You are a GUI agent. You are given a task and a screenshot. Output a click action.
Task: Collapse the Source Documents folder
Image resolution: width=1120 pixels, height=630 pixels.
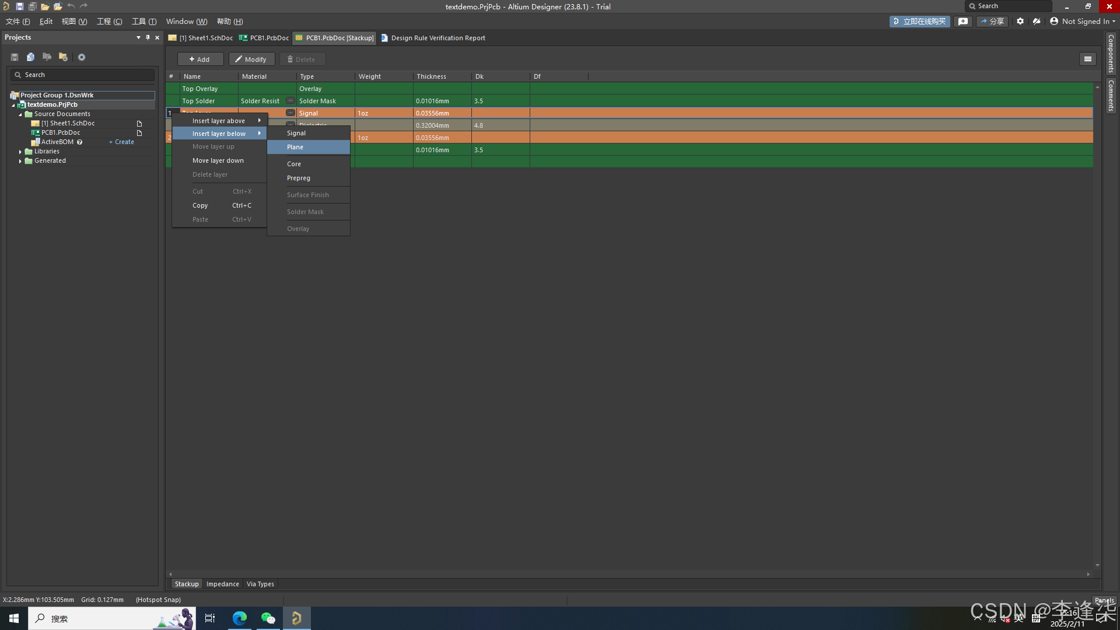20,114
